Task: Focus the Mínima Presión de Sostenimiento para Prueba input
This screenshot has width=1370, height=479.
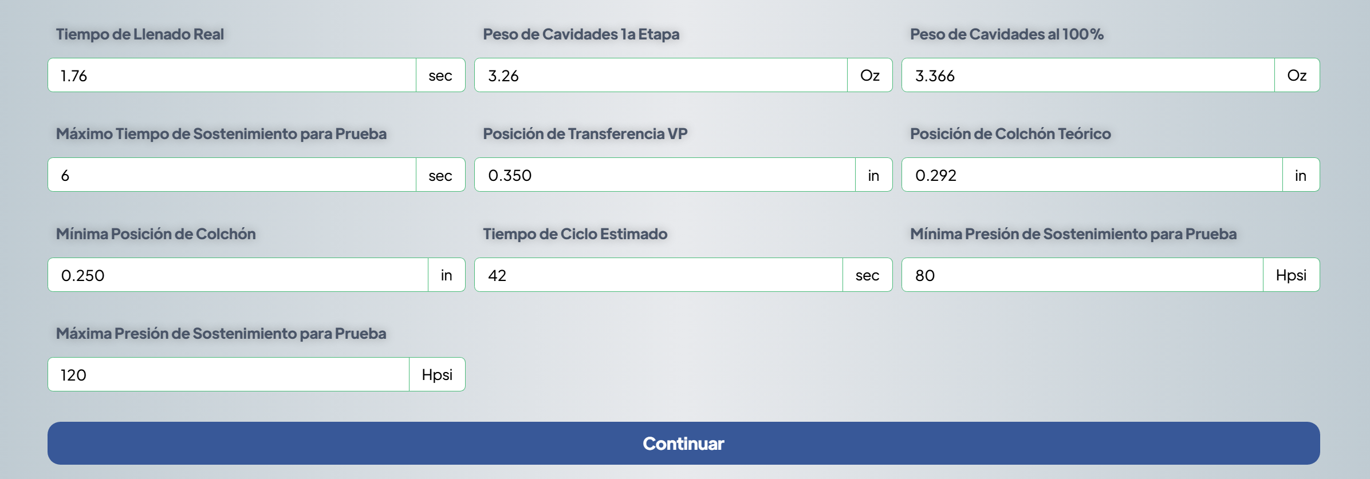Action: [1082, 275]
